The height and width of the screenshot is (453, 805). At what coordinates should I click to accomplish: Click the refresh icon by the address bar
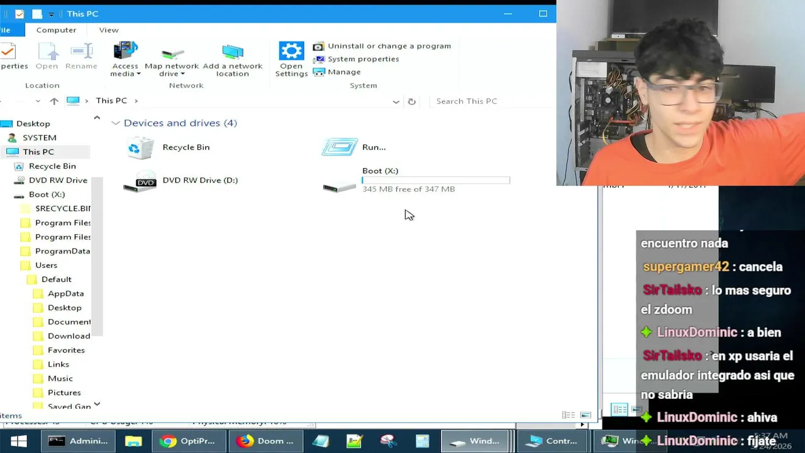point(412,101)
